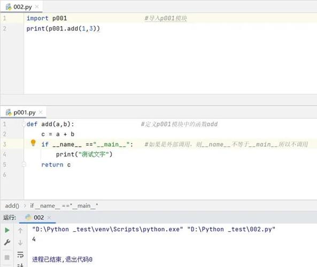317x267 pixels.
Task: Move down stack trace arrow
Action: [20, 242]
